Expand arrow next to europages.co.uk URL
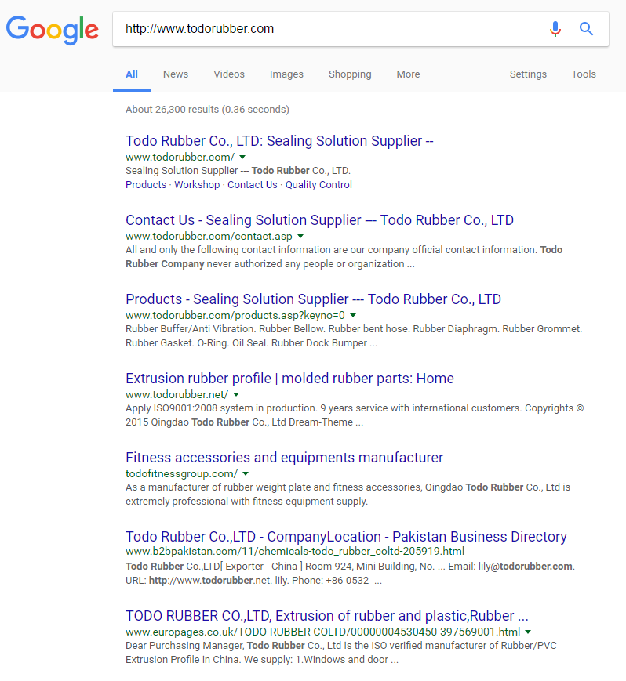Viewport: 626px width, 681px height. (x=528, y=632)
